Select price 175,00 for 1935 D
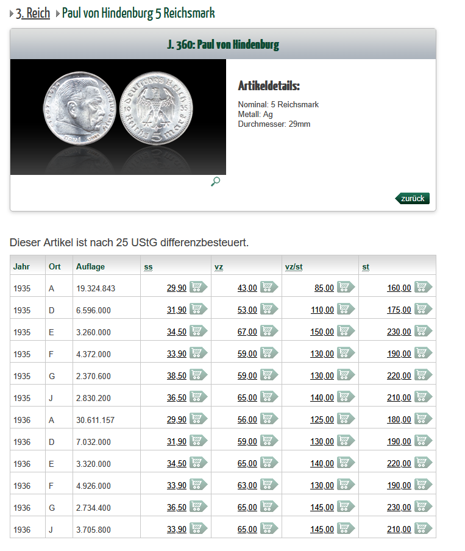Image resolution: width=465 pixels, height=551 pixels. 399,310
